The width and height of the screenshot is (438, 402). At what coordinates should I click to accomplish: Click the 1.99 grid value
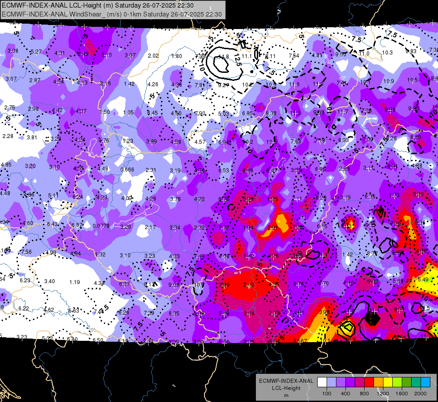[x=272, y=199]
